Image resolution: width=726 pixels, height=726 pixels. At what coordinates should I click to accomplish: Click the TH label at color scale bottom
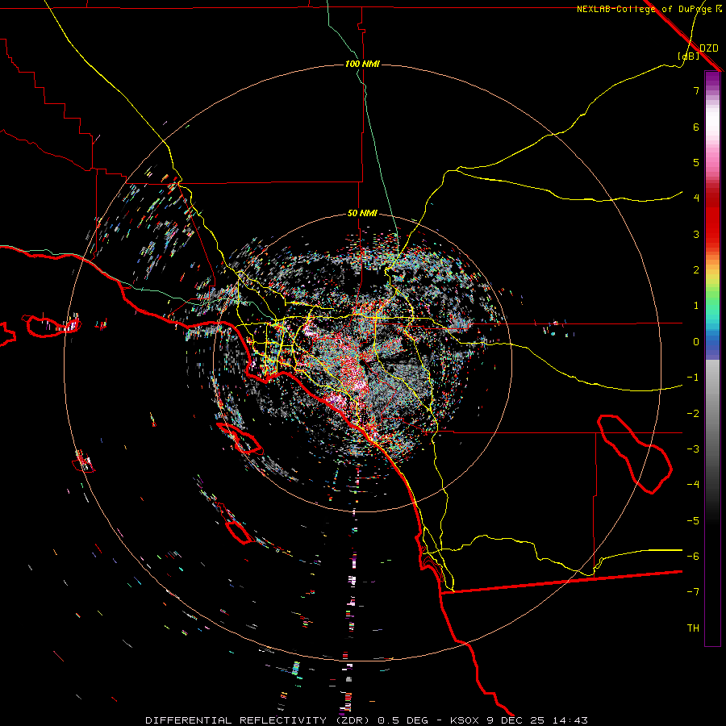point(693,628)
